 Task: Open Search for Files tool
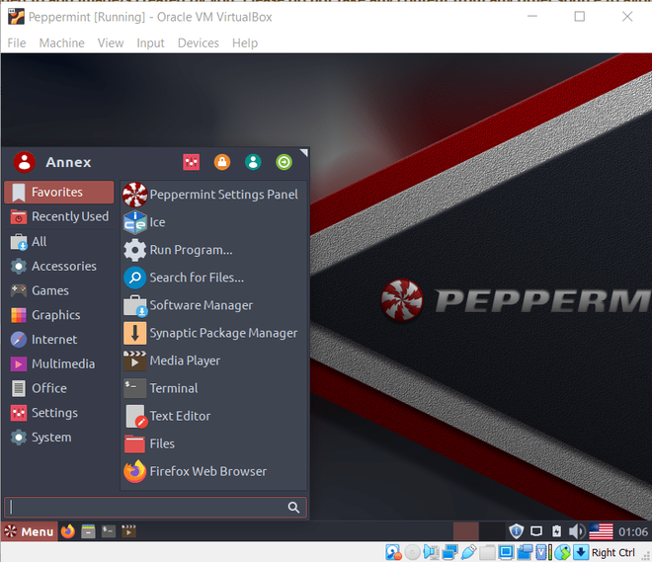click(x=213, y=278)
